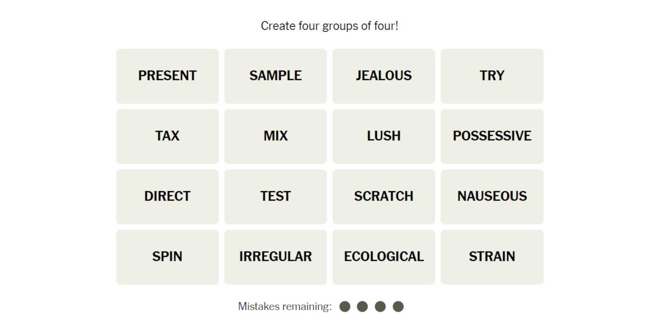Screen dimensions: 660x330
Task: Choose the JEALOUS word card
Action: [384, 76]
